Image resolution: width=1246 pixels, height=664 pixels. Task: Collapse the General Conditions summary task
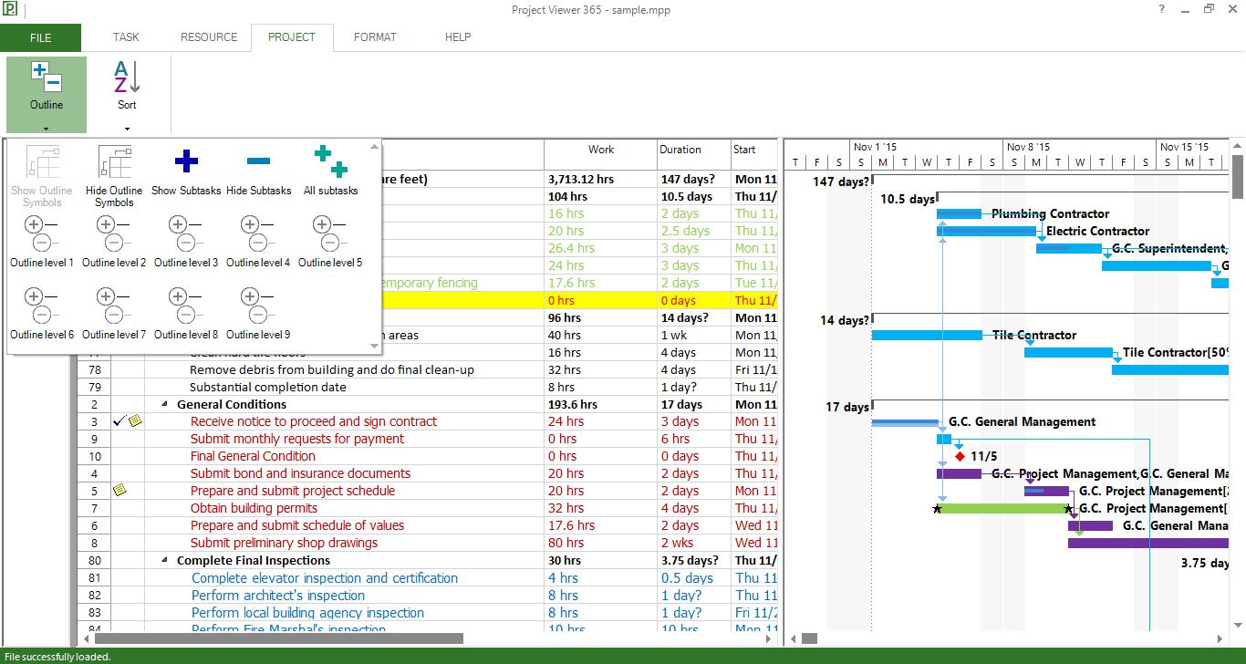165,405
